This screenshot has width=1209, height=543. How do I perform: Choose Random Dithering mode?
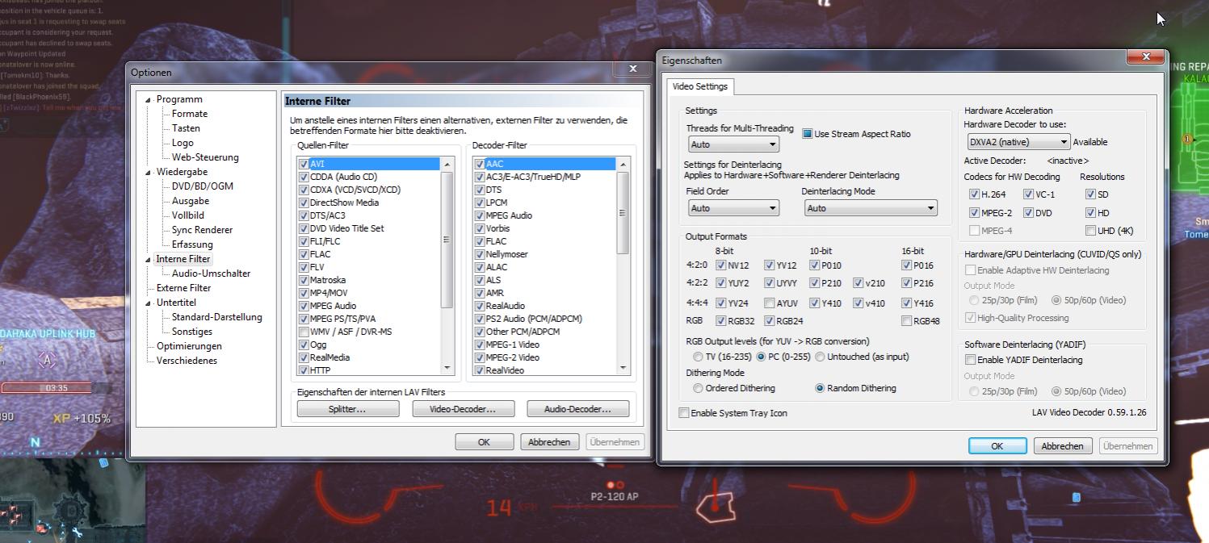820,388
